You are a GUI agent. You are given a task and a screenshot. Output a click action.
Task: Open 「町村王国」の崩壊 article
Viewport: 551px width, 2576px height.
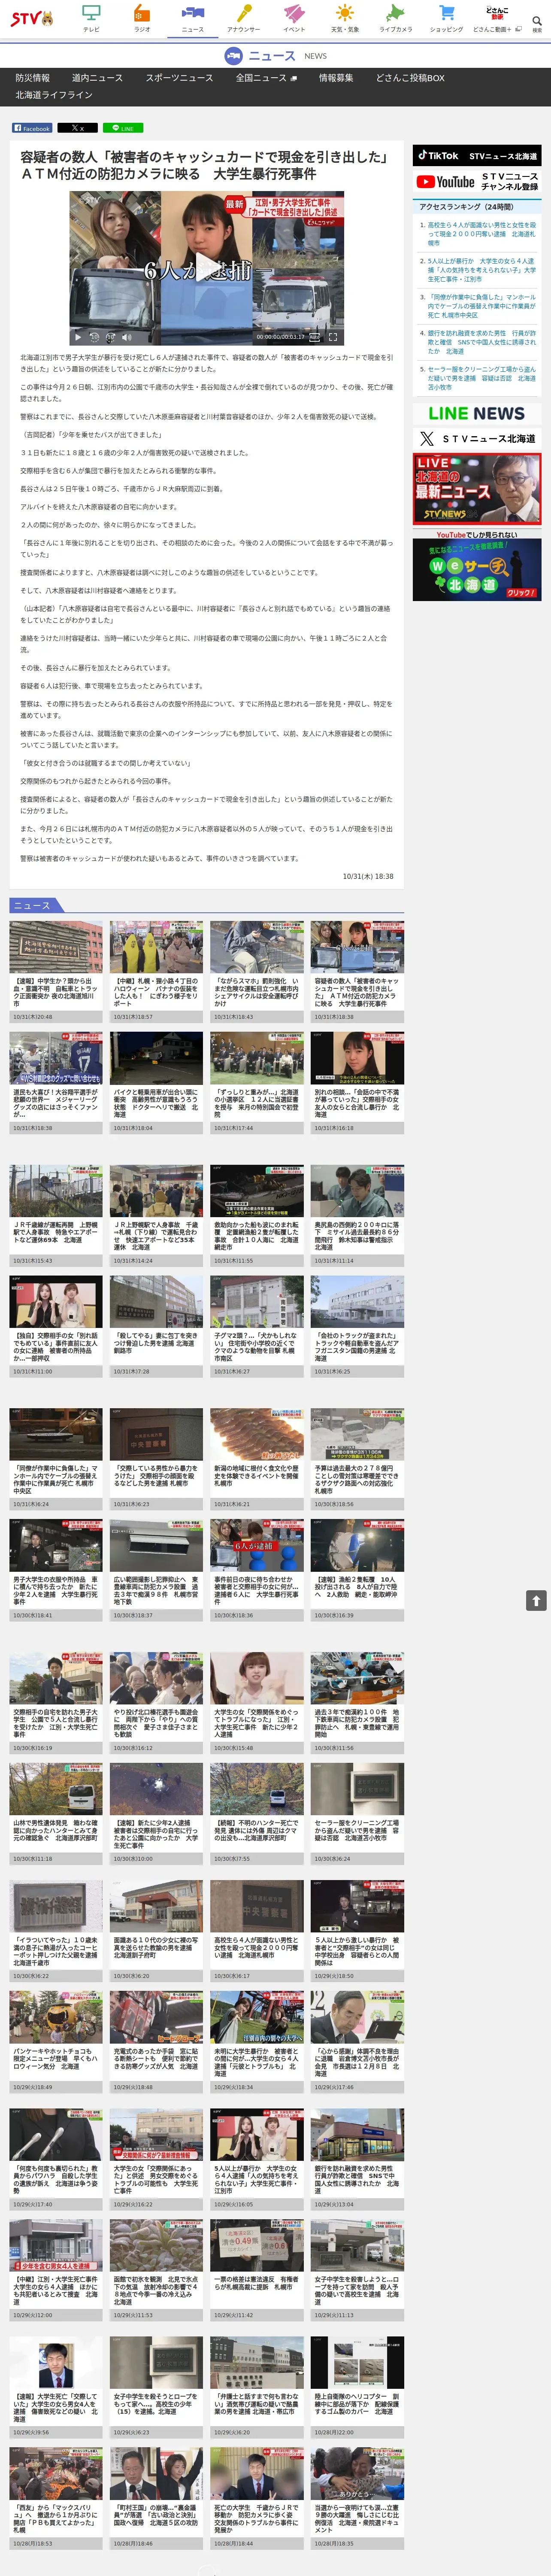(x=156, y=2498)
